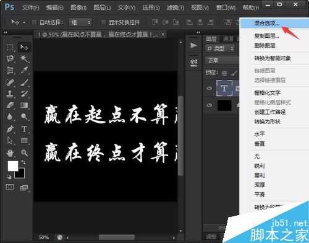Choose 栅格化文字 in context menu

coord(267,93)
